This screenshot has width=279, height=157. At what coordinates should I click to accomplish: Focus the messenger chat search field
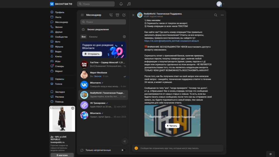(x=103, y=22)
